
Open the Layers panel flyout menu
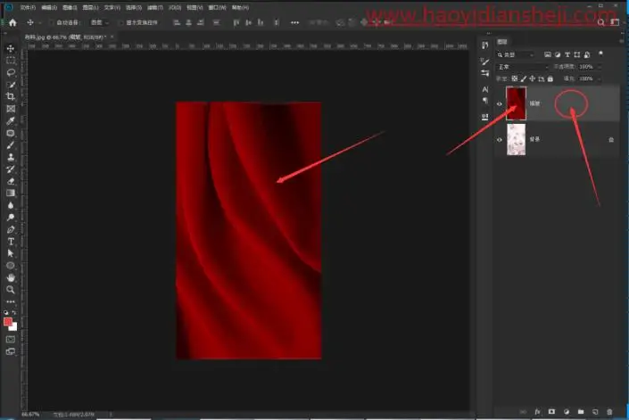point(621,41)
